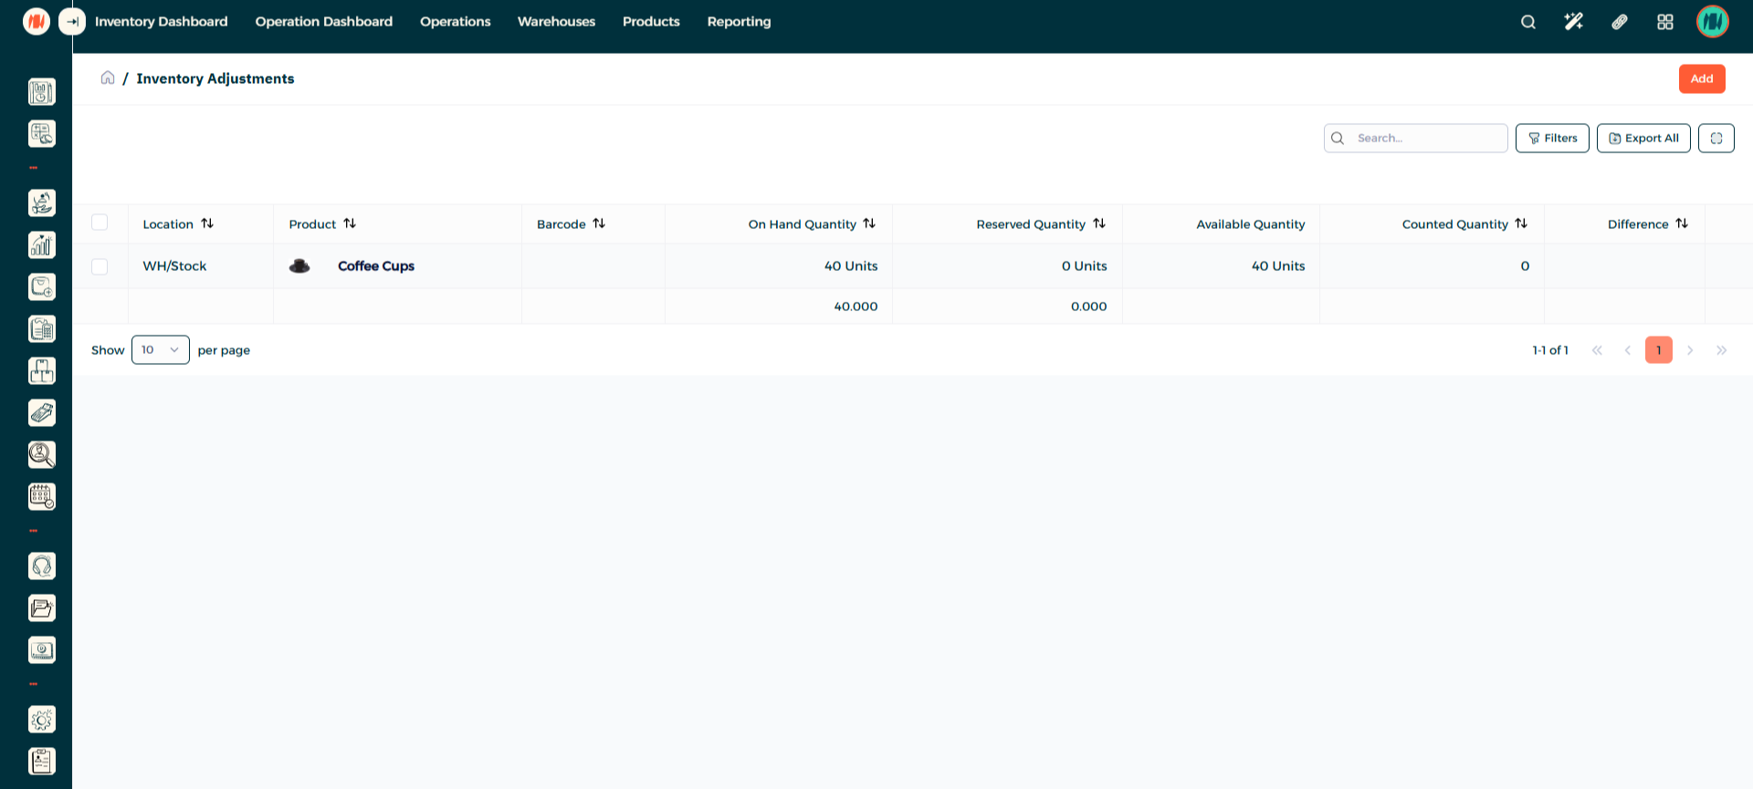Screen dimensions: 1753x789
Task: Sort table by Location column
Action: click(x=207, y=223)
